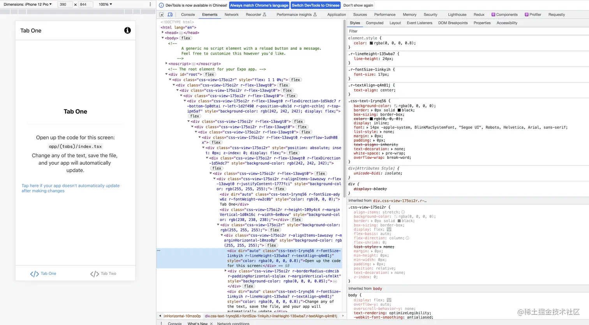Image resolution: width=589 pixels, height=325 pixels.
Task: Click the Styles Filter input field
Action: click(467, 31)
